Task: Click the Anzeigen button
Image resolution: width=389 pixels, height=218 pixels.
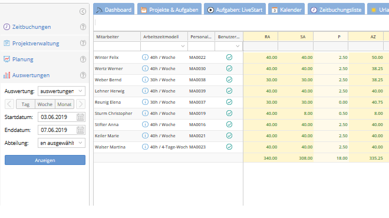Action: click(45, 160)
